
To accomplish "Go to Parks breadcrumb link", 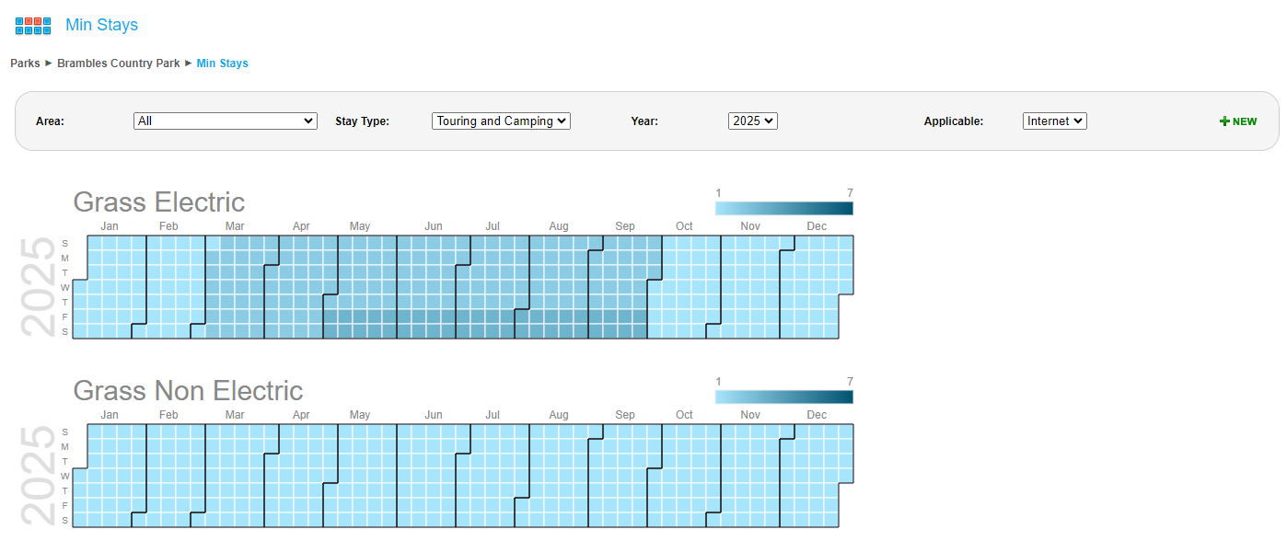I will pyautogui.click(x=25, y=63).
